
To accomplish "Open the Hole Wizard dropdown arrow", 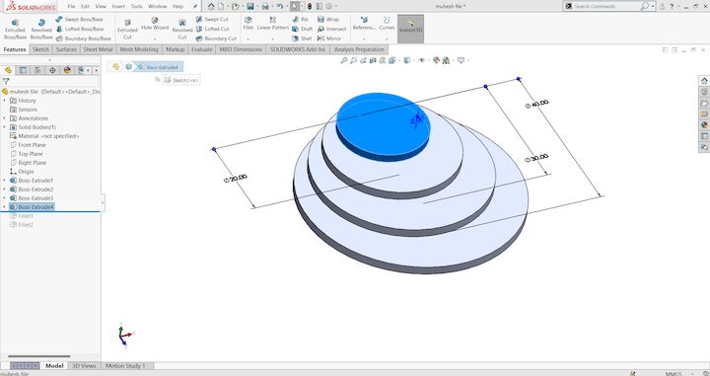I will pos(155,38).
